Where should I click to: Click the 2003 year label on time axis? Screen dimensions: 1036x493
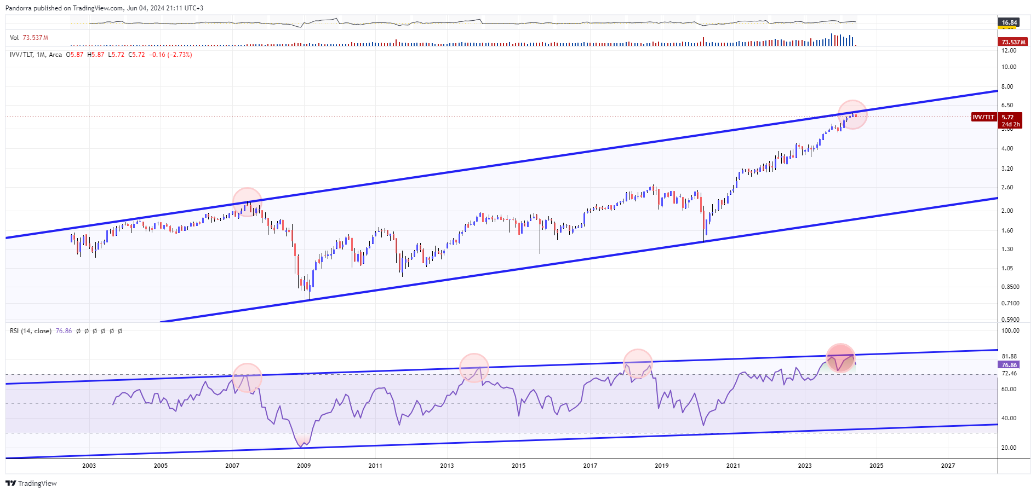tap(89, 466)
